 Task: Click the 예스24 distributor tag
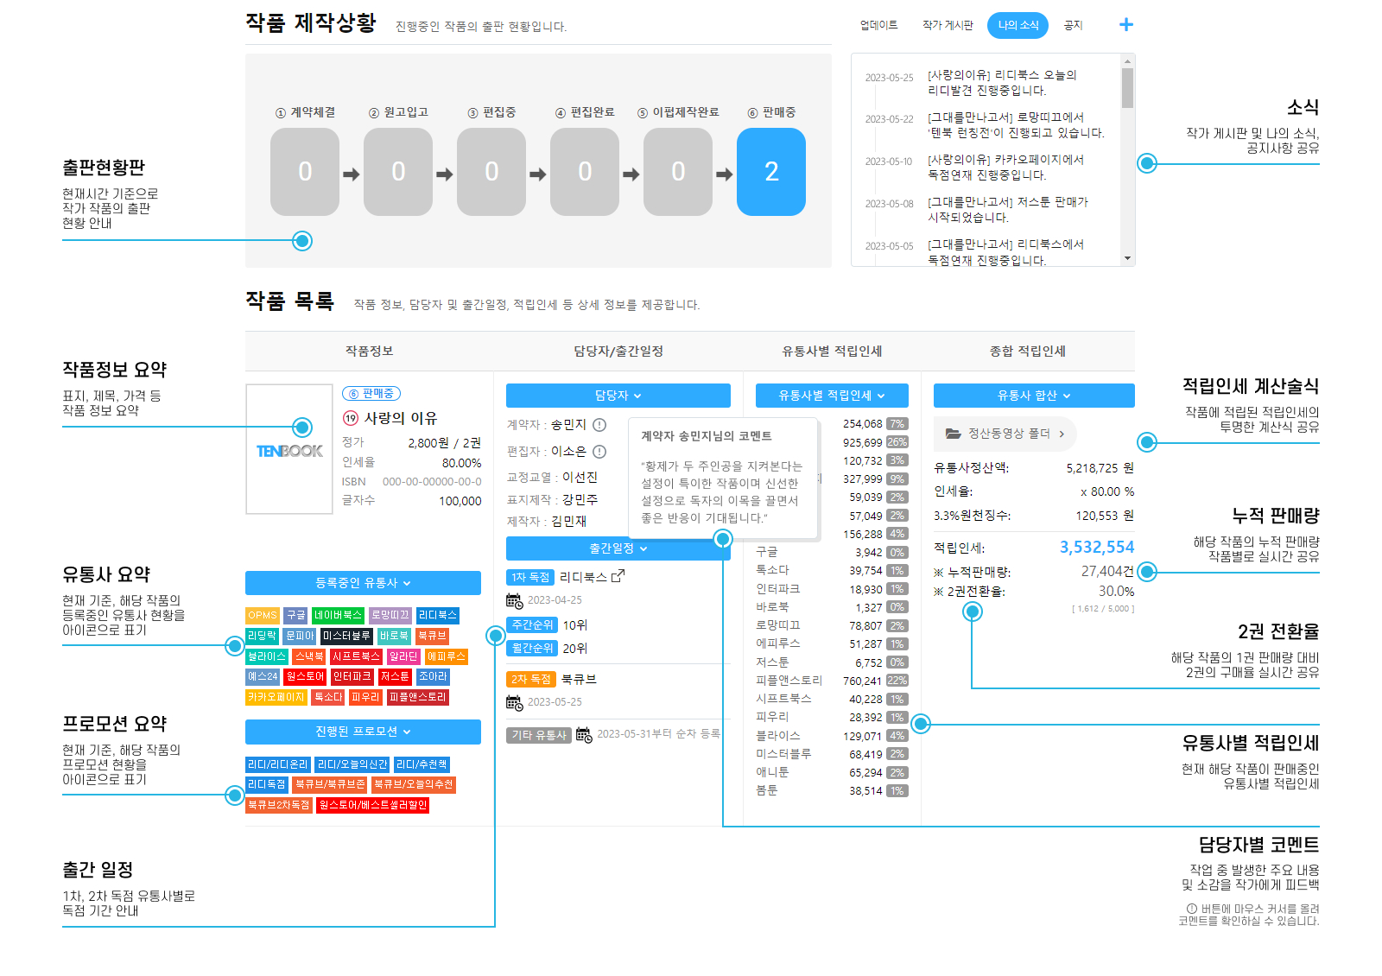pos(263,676)
